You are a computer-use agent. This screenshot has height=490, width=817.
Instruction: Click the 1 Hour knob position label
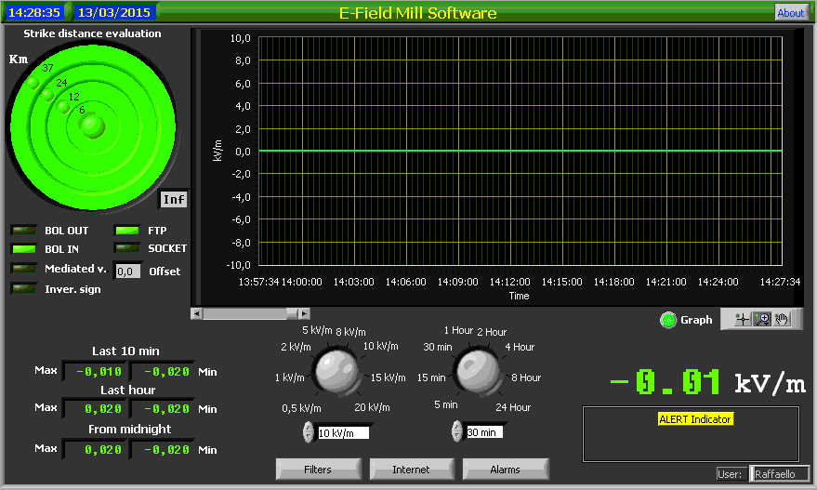click(x=458, y=330)
